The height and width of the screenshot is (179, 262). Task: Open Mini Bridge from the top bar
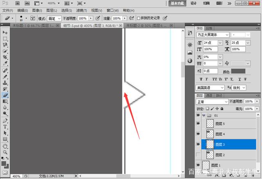(27, 3)
